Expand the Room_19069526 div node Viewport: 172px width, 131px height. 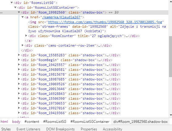19,84
